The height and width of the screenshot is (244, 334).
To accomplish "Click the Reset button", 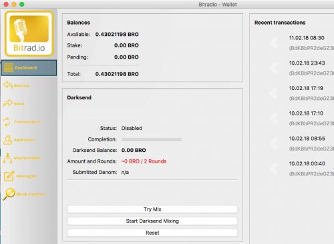I will [152, 233].
